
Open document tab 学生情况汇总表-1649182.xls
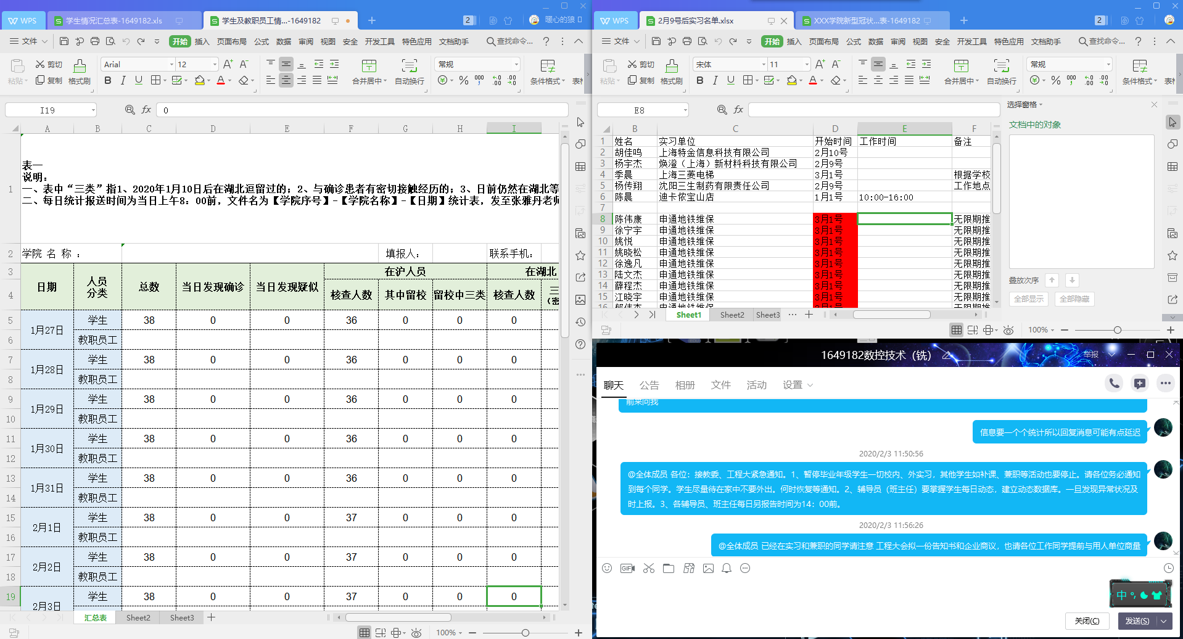click(x=113, y=20)
